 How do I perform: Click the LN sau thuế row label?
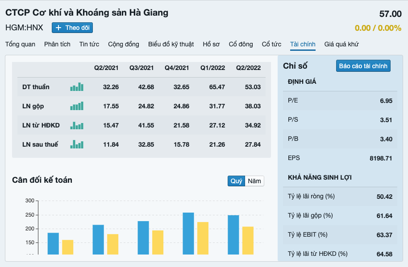pos(40,144)
